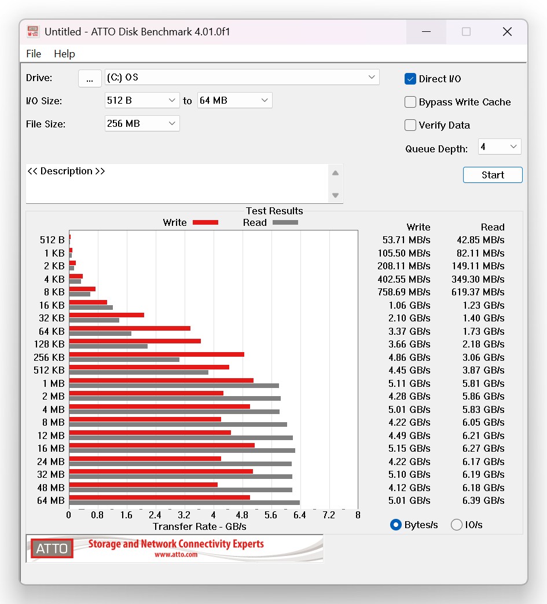
Task: Open the I/O Size end 64 MB dropdown
Action: [x=234, y=100]
